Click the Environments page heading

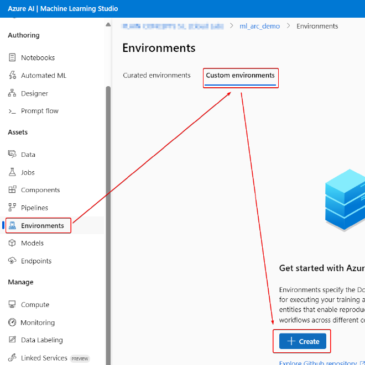tap(159, 48)
